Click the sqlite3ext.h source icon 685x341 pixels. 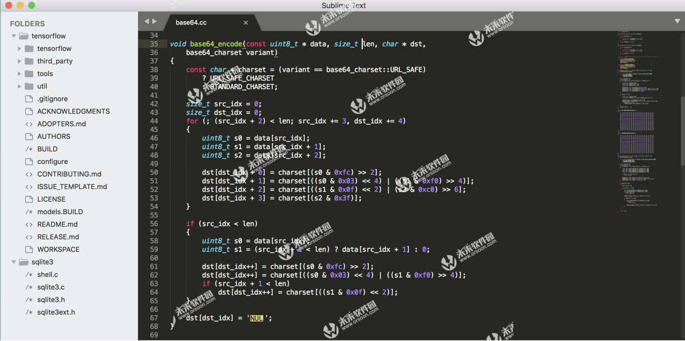29,312
